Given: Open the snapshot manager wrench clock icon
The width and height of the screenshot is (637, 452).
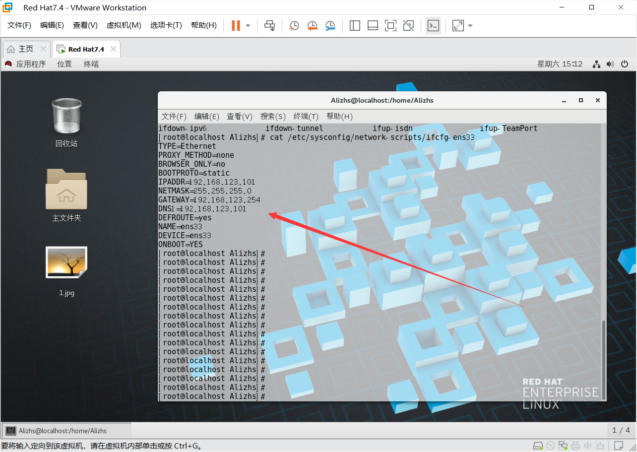Looking at the screenshot, I should pos(330,25).
